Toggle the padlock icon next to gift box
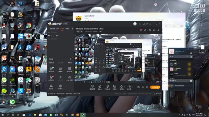The height and width of the screenshot is (117, 209). pos(145,30)
